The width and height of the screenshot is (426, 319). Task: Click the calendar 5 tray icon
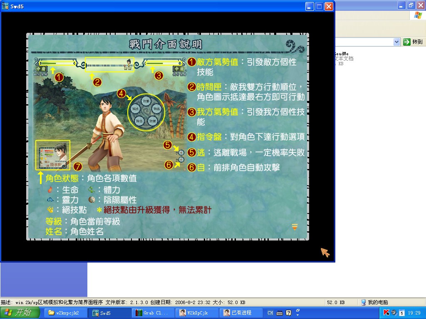[401, 313]
